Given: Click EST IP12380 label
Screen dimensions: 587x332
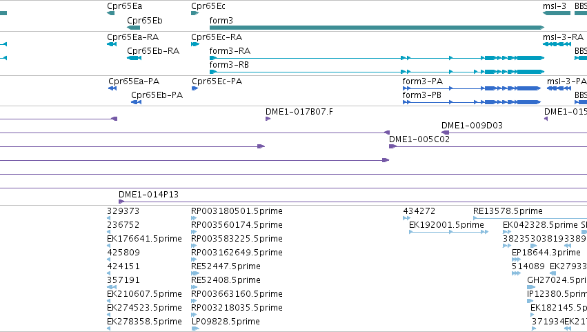Looking at the screenshot, I should (557, 294).
